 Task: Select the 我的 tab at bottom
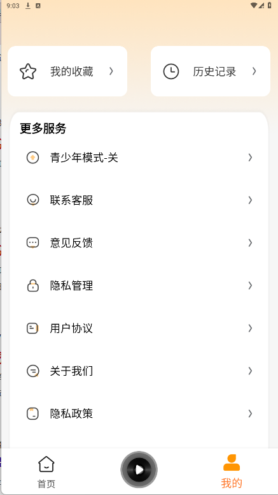coord(232,471)
